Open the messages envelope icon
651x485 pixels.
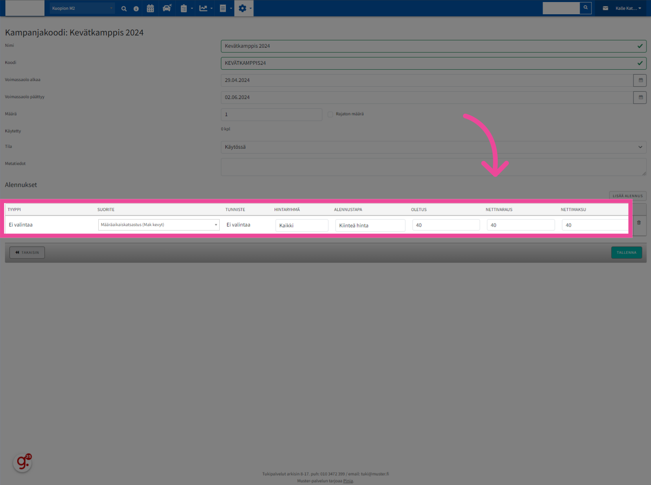605,8
